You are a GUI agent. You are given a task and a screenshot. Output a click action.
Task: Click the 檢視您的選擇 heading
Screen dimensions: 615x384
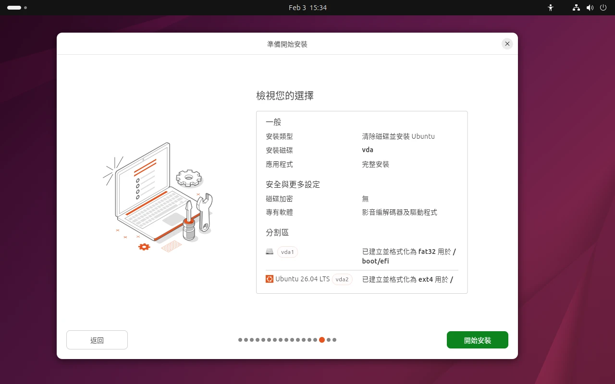click(285, 96)
